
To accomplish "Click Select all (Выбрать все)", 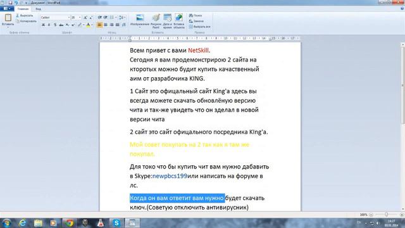I will click(200, 27).
